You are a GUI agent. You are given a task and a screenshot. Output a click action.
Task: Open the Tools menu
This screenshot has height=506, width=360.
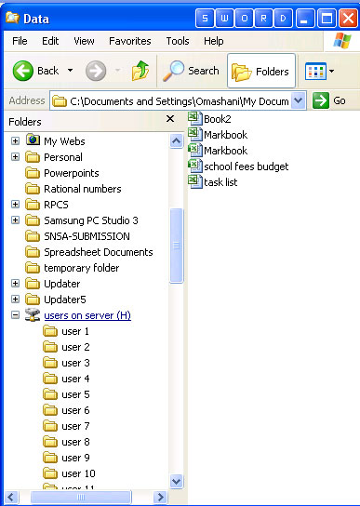(178, 41)
